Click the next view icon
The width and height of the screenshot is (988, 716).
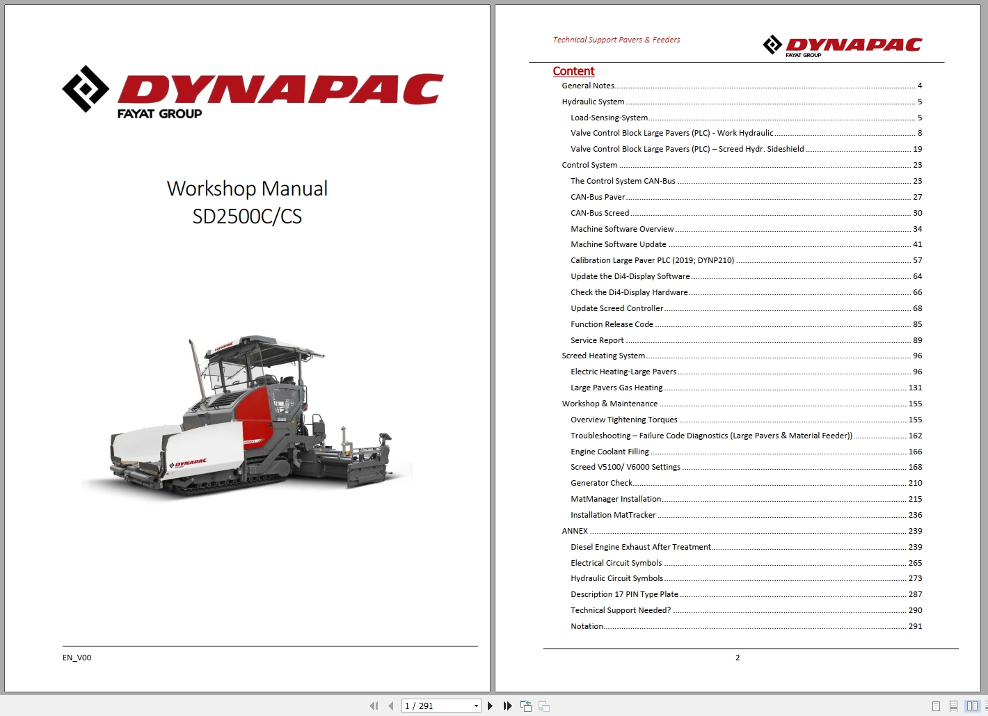(544, 706)
